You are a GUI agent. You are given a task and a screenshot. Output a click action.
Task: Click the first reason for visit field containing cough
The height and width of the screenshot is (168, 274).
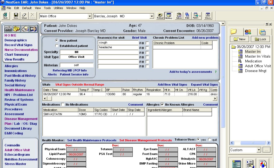pyautogui.click(x=118, y=43)
